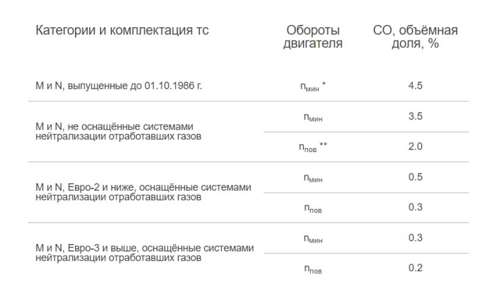
Task: Select the CO value 3.5
Action: (416, 116)
